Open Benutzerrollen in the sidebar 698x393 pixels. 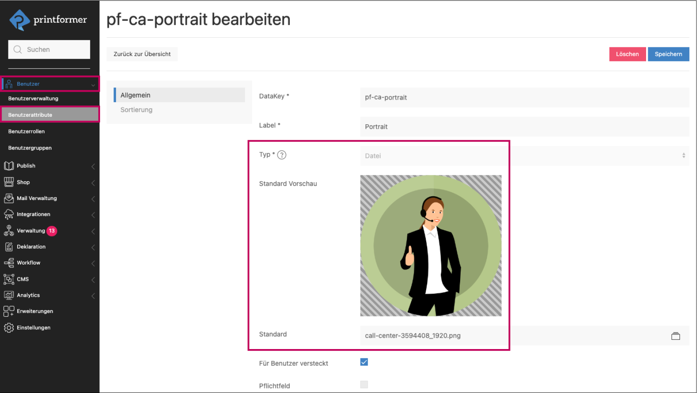(x=26, y=131)
